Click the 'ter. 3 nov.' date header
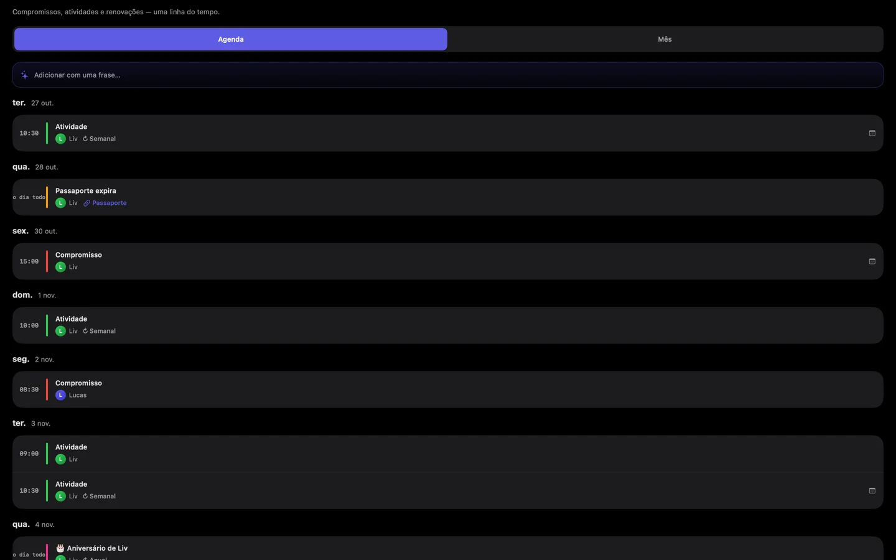 (31, 423)
